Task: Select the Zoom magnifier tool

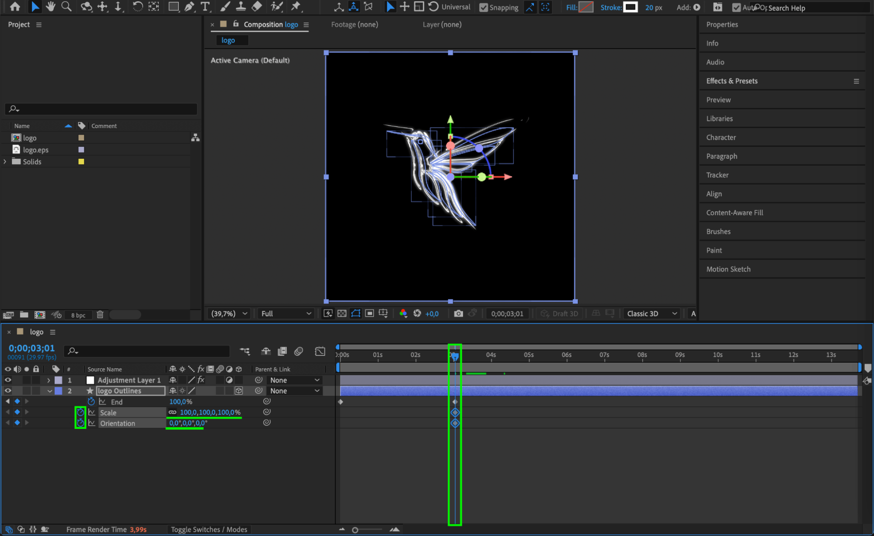Action: [x=66, y=7]
